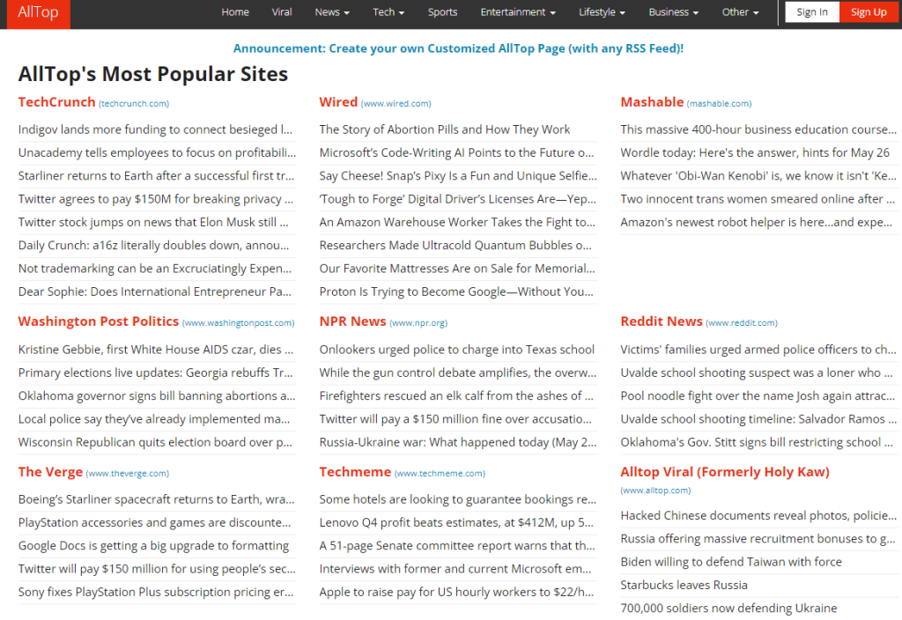Screen dimensions: 902x620
Task: Read Google Docs formatting upgrade story
Action: [153, 545]
